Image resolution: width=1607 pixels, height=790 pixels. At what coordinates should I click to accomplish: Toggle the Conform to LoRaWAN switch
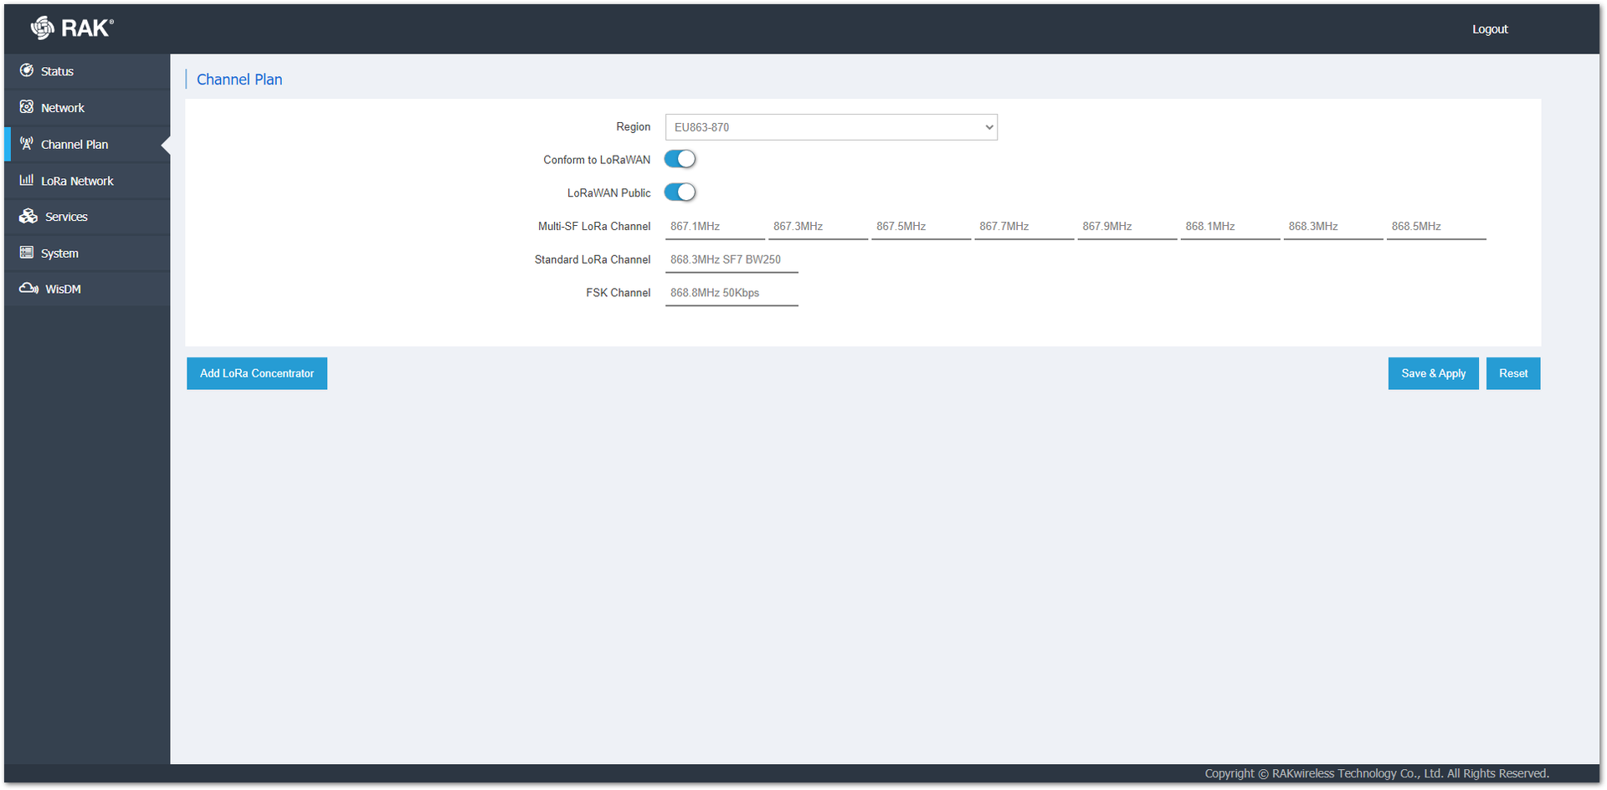pos(680,159)
